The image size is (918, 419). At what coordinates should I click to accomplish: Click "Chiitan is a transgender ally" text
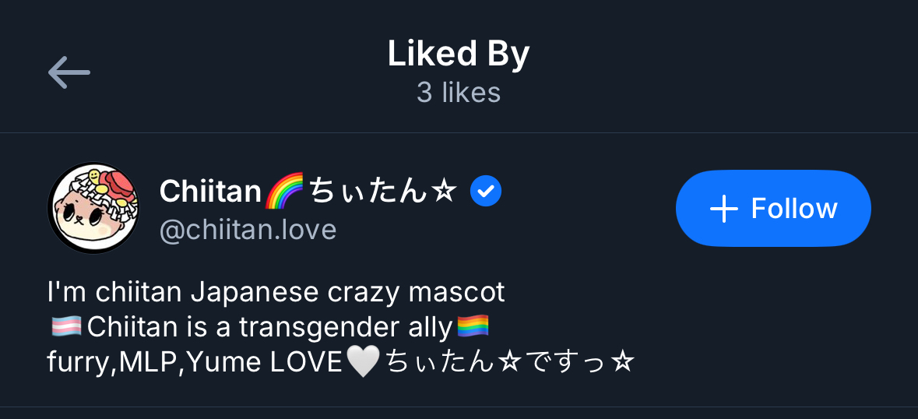click(269, 328)
